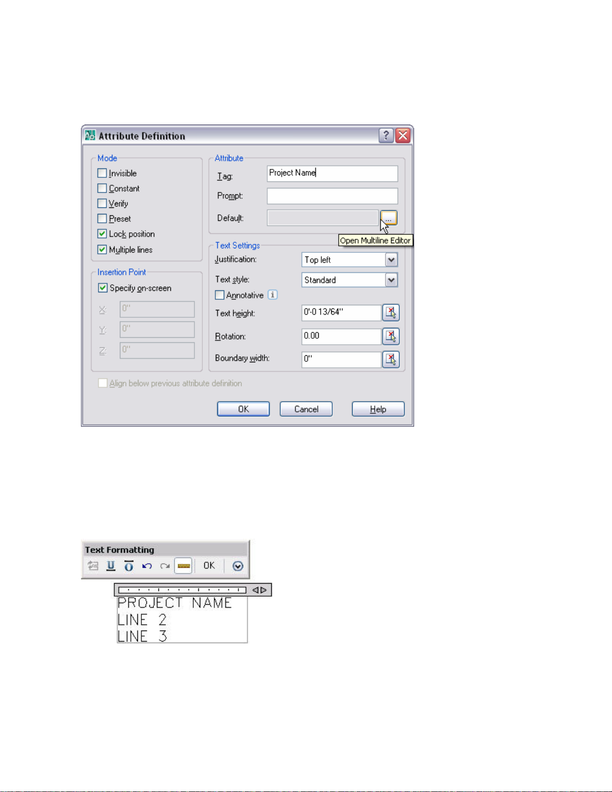Image resolution: width=612 pixels, height=792 pixels.
Task: Click the Cancel button
Action: click(x=306, y=409)
